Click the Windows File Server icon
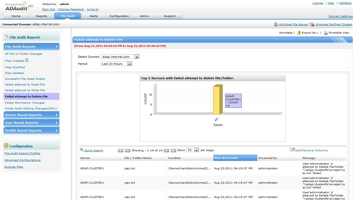Screen dimensions: 353x200 [x=276, y=24]
